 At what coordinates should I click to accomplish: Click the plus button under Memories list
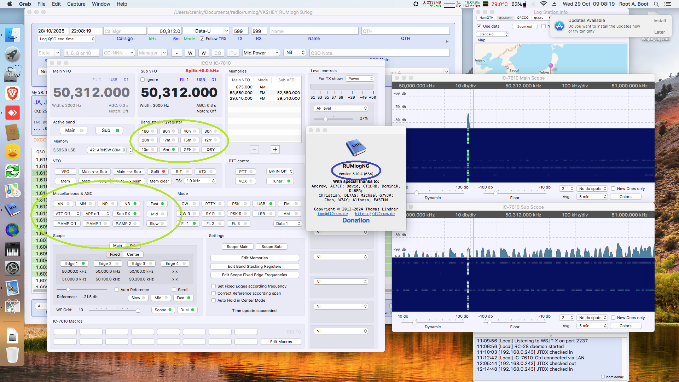[x=275, y=149]
